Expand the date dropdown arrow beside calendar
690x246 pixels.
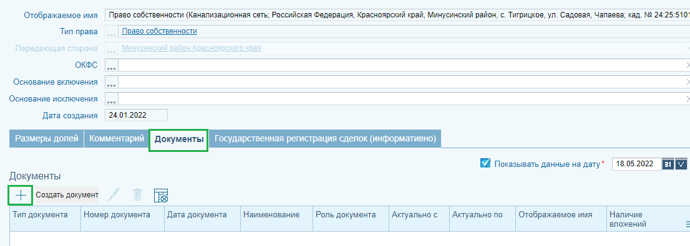coord(681,164)
